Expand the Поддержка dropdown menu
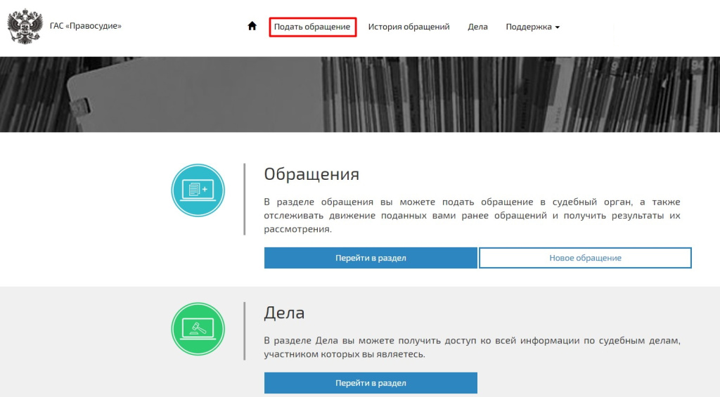The height and width of the screenshot is (397, 720). point(533,27)
